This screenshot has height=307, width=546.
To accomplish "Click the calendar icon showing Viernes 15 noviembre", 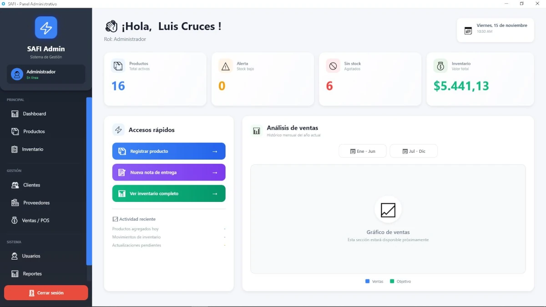I will 469,30.
